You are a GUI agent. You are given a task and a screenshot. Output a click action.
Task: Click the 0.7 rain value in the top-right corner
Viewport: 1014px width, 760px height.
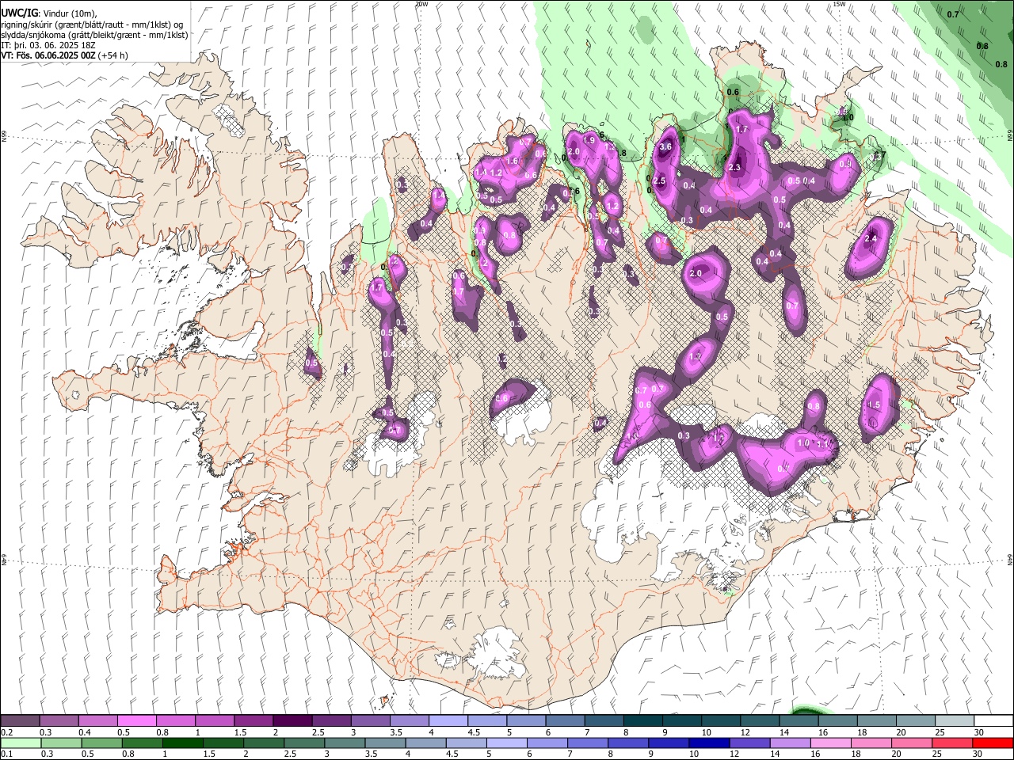[953, 14]
